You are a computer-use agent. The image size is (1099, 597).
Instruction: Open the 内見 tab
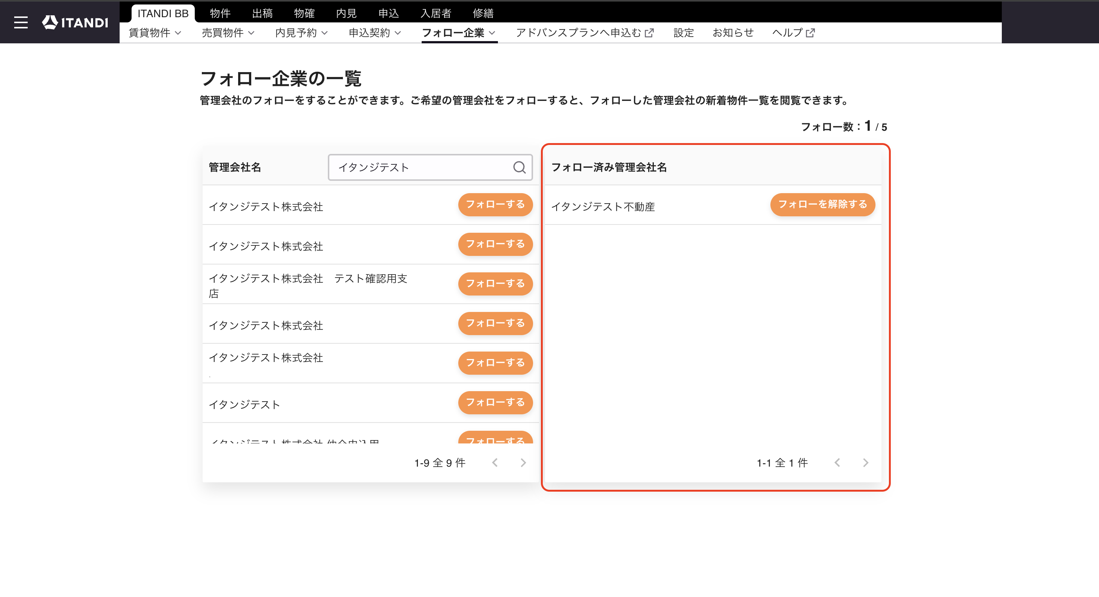pyautogui.click(x=347, y=13)
